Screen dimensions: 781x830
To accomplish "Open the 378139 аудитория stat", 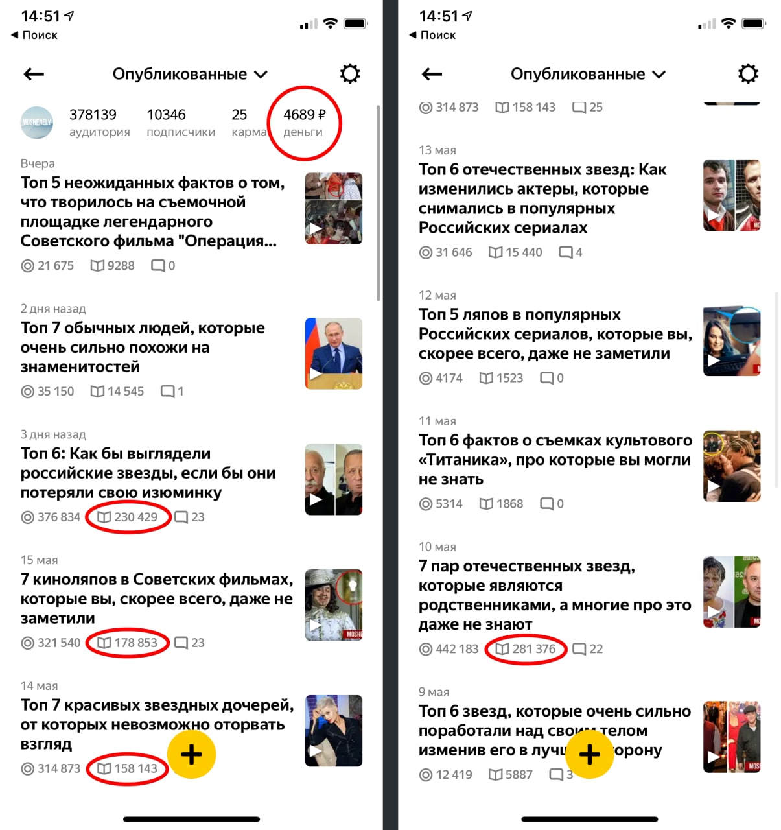I will 100,123.
